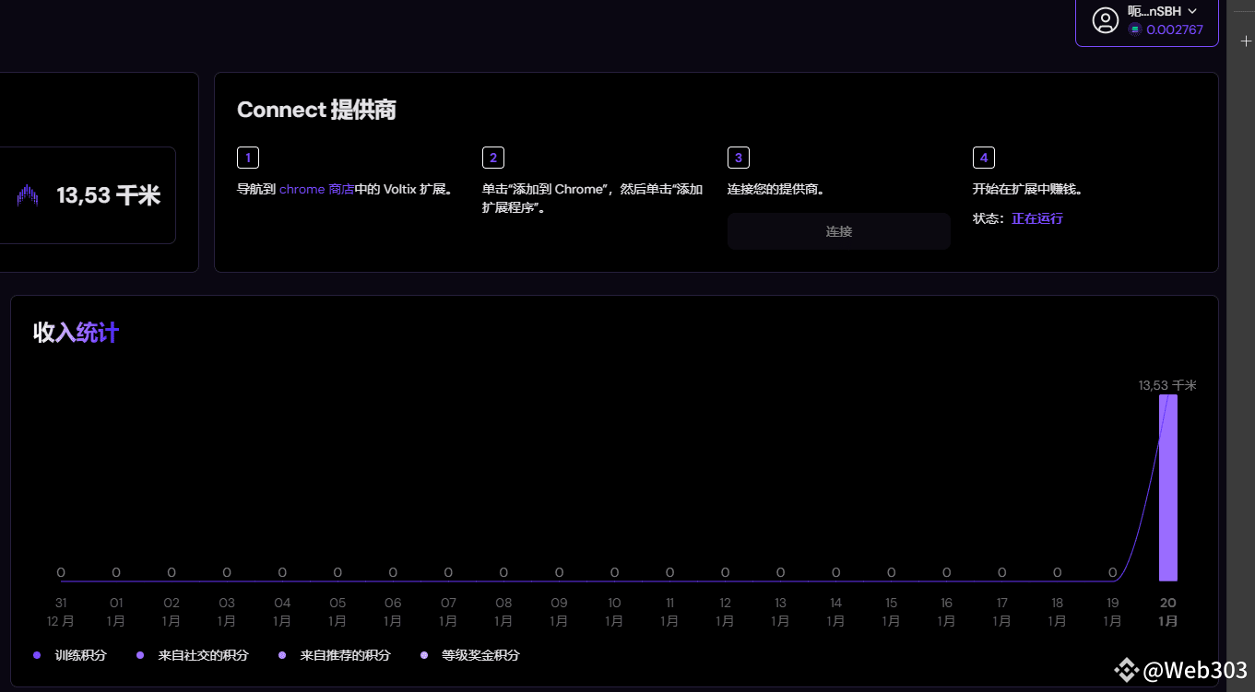The width and height of the screenshot is (1255, 692).
Task: Select step number 1 box
Action: (248, 158)
